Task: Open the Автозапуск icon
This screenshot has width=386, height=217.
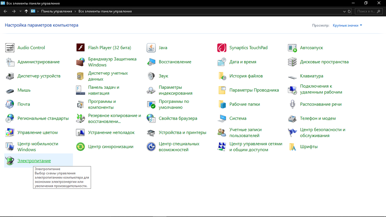Action: click(x=292, y=48)
